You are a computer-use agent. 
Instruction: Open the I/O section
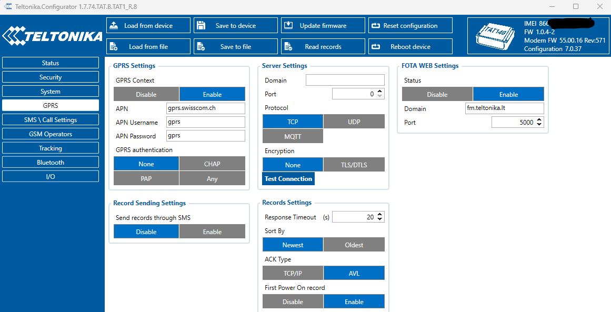51,176
